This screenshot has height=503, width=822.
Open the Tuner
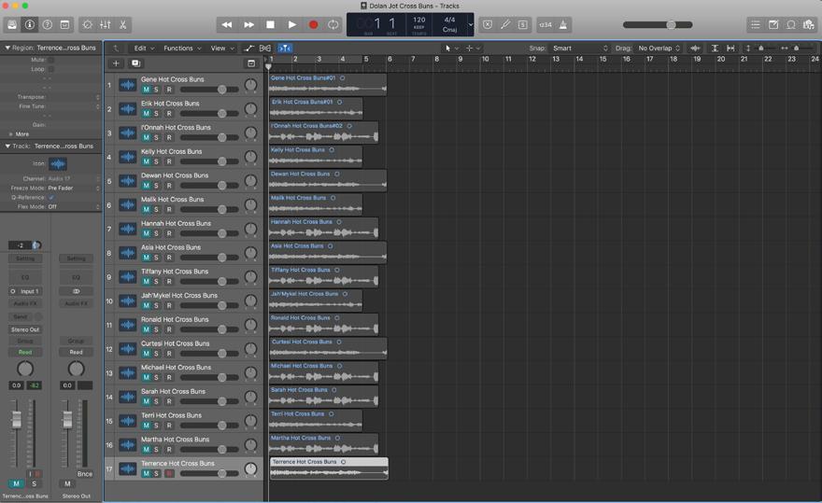point(505,24)
